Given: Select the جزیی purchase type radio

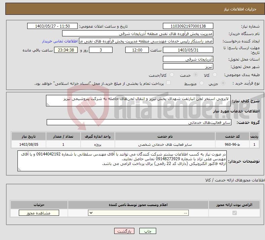Looking at the screenshot, I should [223, 83].
